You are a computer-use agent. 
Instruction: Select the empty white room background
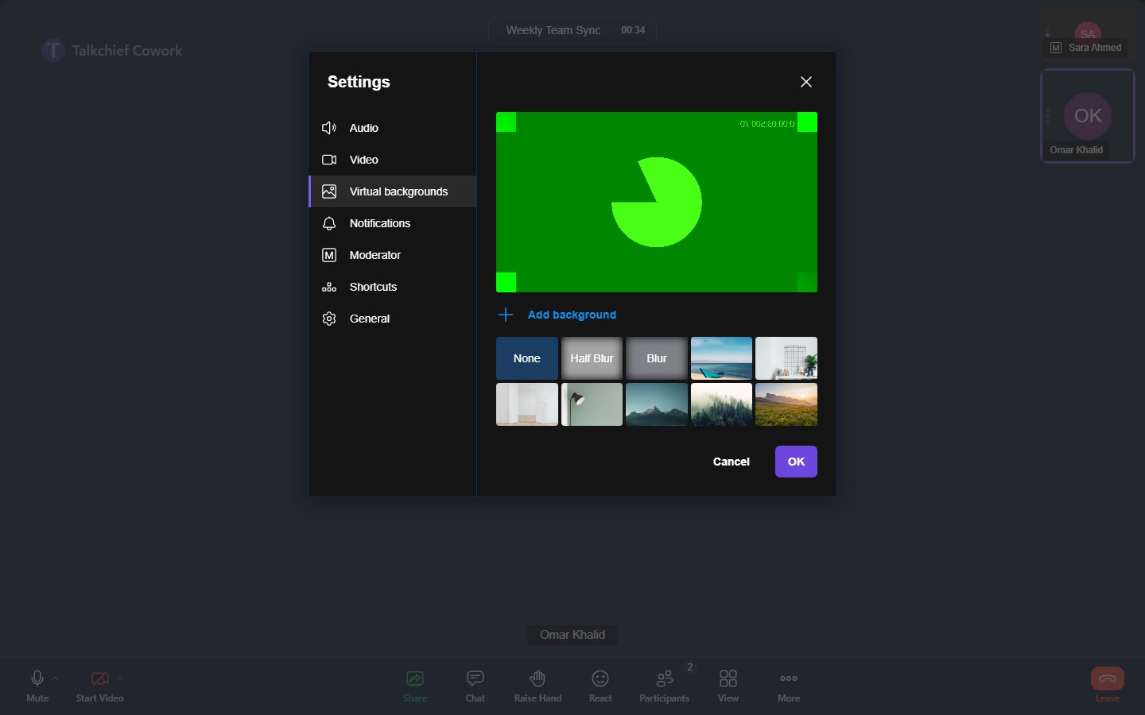click(x=527, y=404)
